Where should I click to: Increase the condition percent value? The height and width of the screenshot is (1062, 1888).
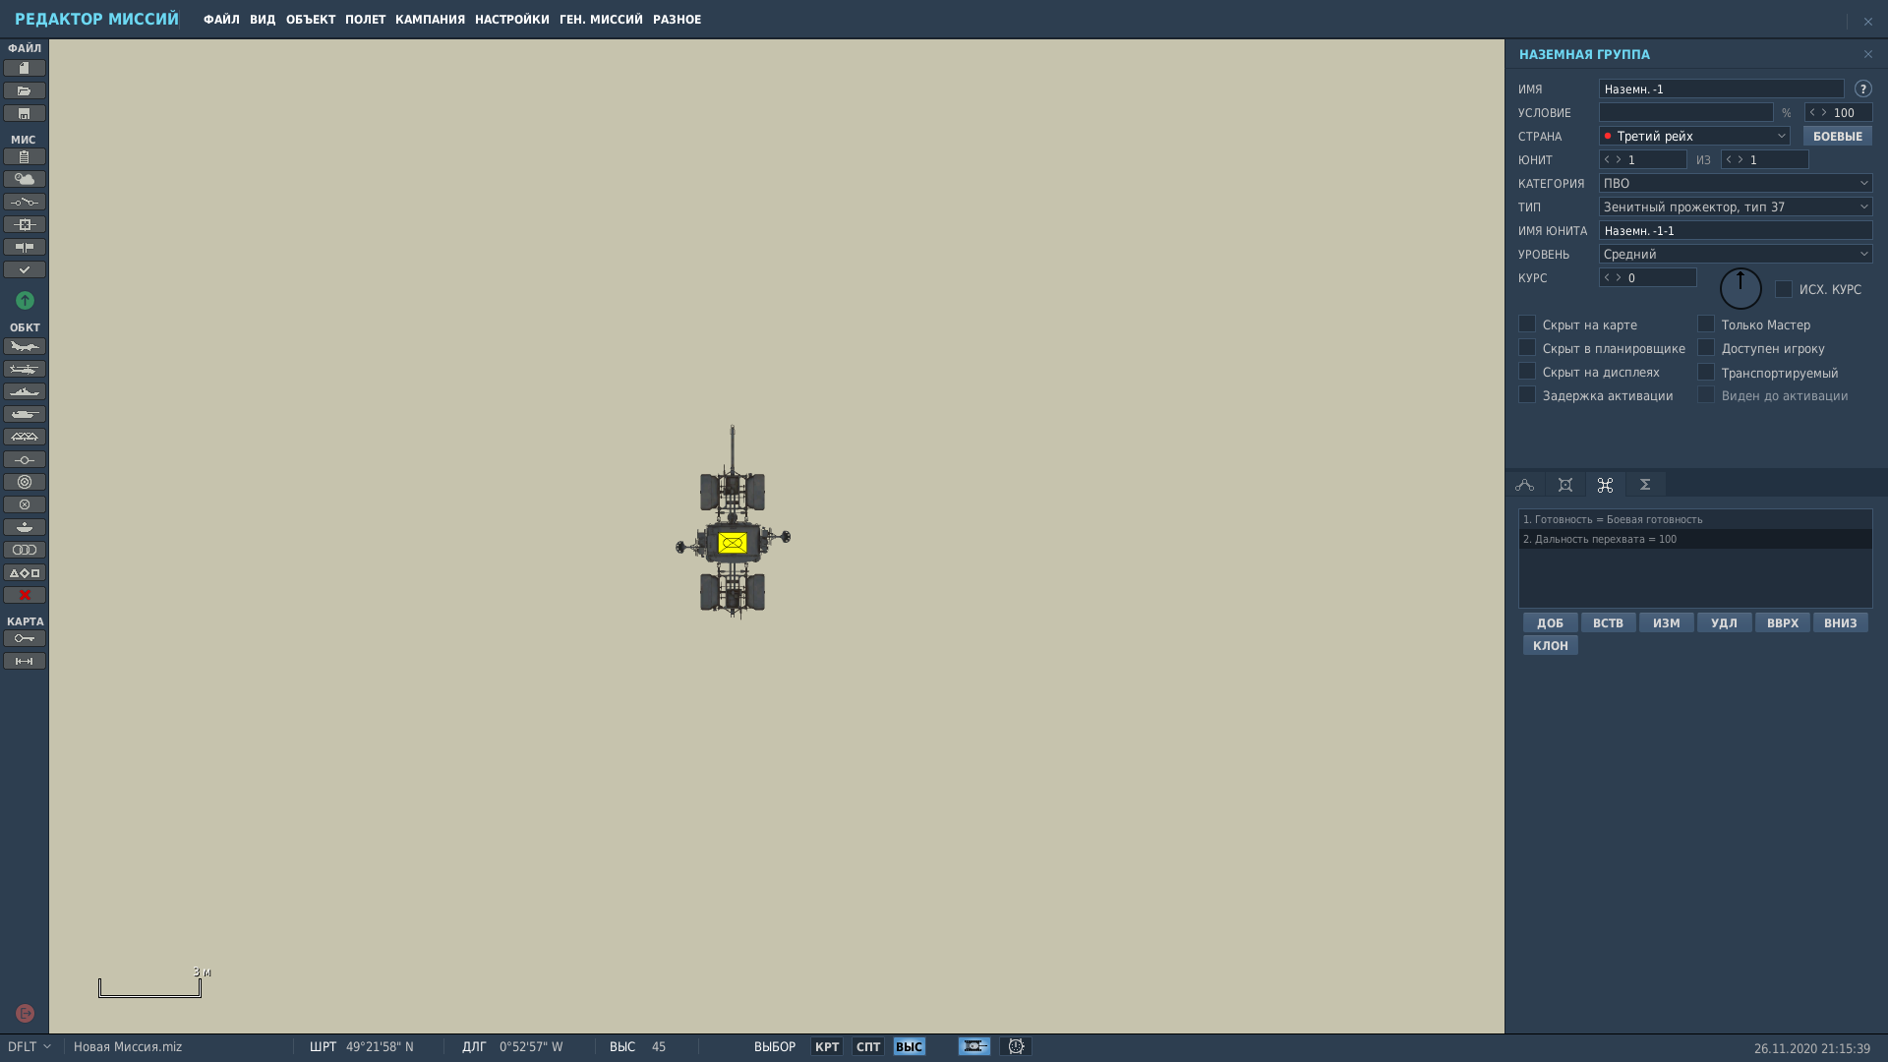pyautogui.click(x=1824, y=112)
